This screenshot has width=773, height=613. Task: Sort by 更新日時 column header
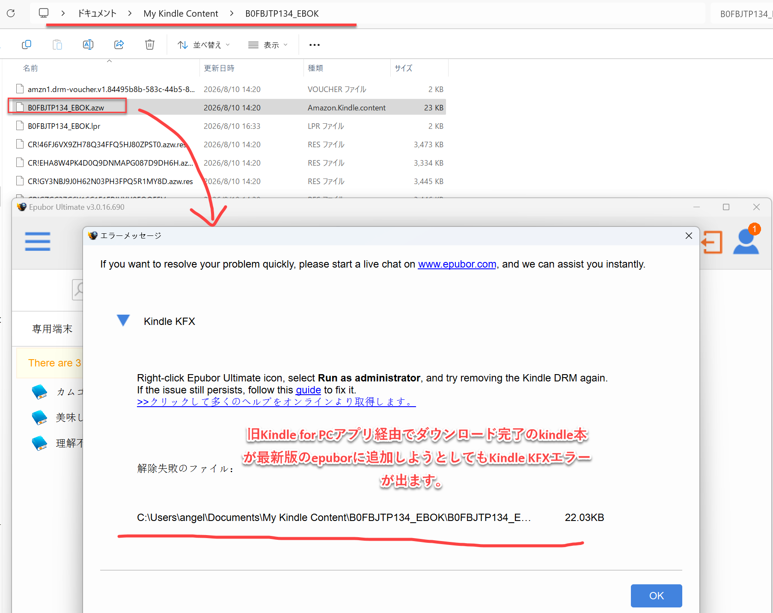[219, 68]
